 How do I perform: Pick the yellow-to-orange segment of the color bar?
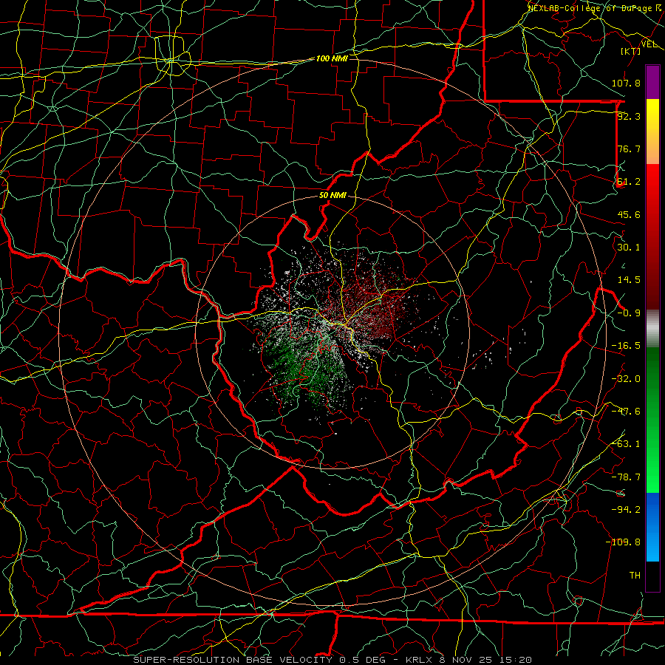(652, 132)
